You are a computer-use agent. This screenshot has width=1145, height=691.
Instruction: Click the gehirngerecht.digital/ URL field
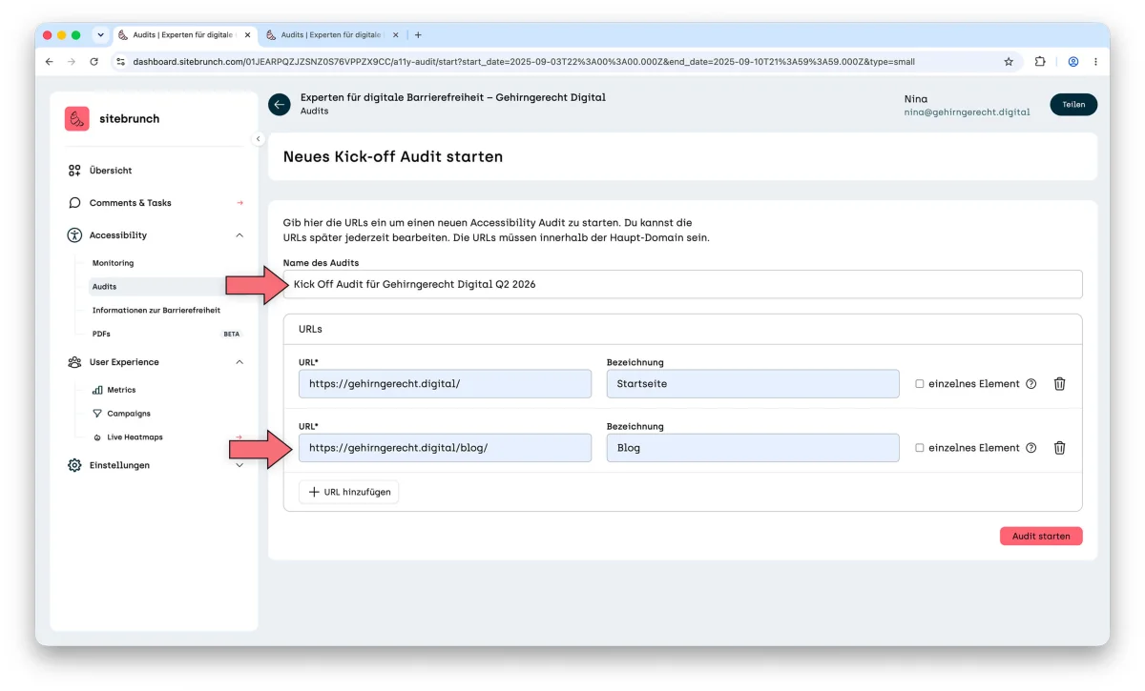click(445, 383)
